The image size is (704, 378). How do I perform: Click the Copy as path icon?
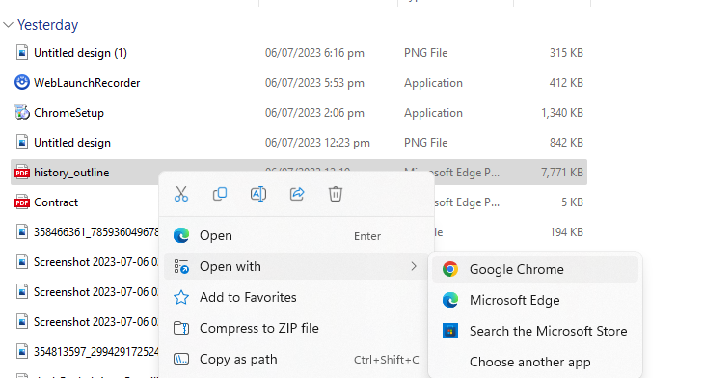181,359
